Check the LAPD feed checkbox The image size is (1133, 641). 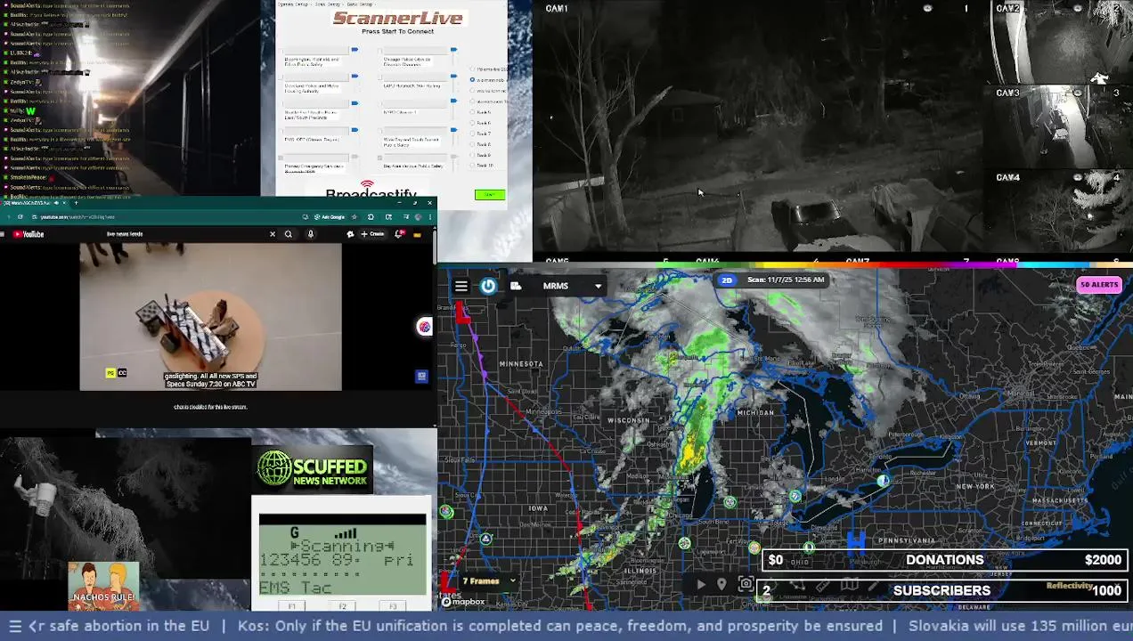click(379, 77)
